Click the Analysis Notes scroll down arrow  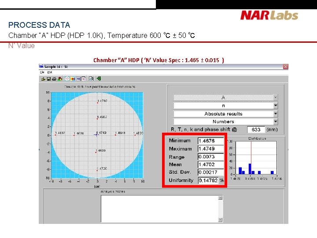pyautogui.click(x=221, y=220)
